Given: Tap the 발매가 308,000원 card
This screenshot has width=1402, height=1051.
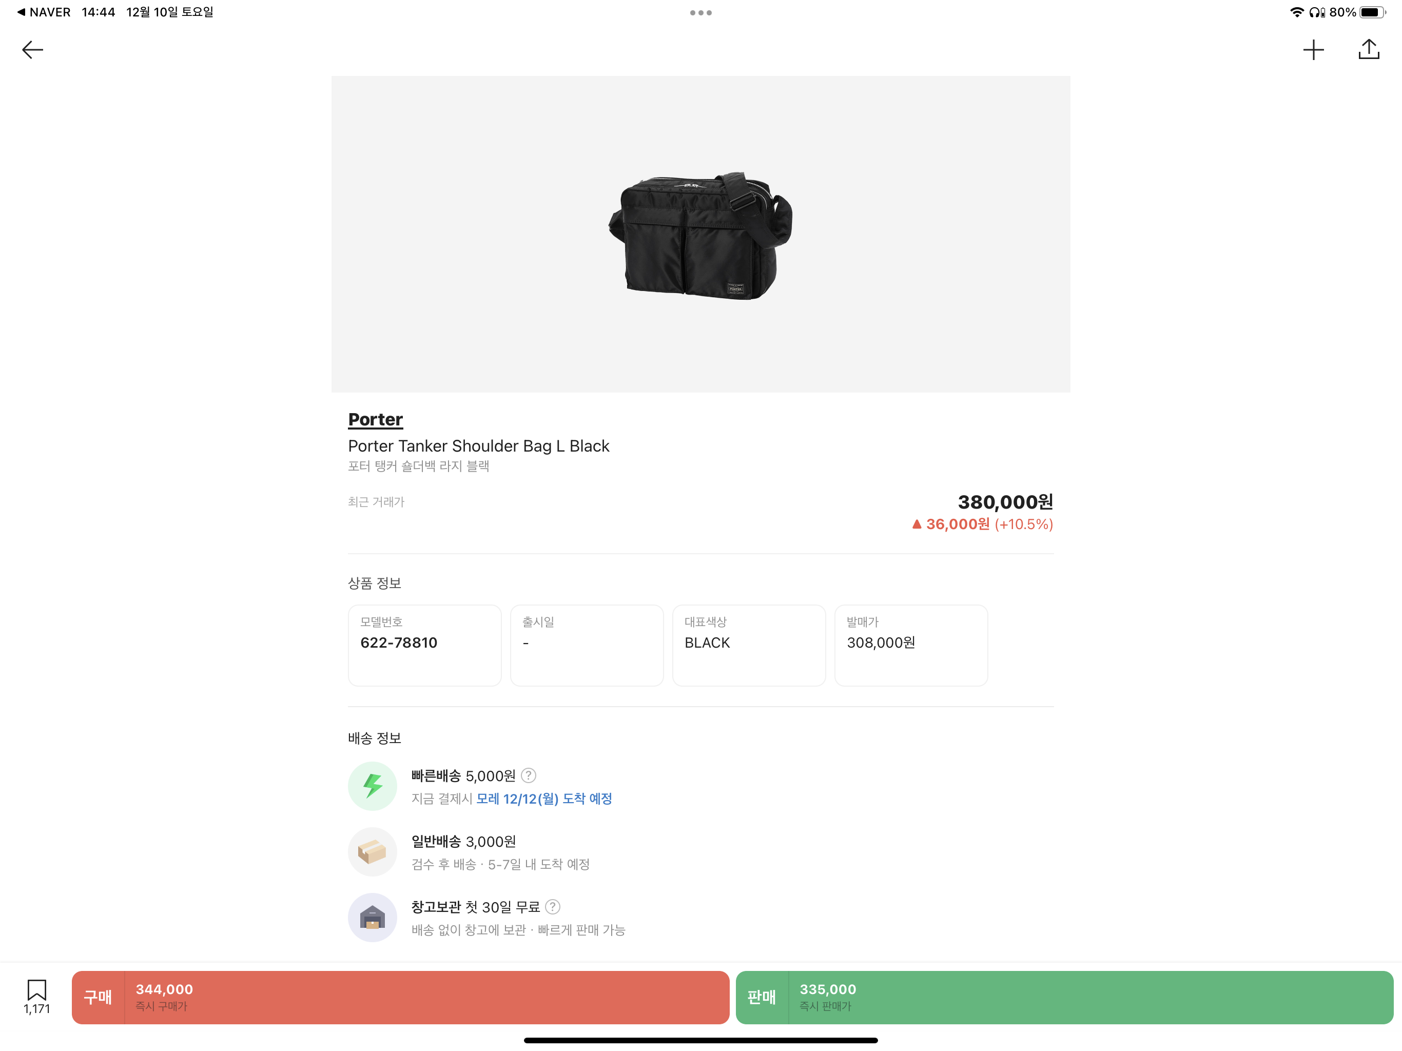Looking at the screenshot, I should [911, 645].
